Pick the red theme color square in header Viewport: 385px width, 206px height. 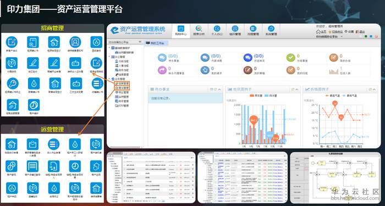[x=376, y=37]
